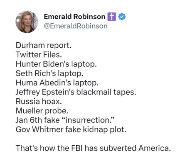The height and width of the screenshot is (156, 180).
Task: Click the 'Mueller probe.' line
Action: [42, 111]
